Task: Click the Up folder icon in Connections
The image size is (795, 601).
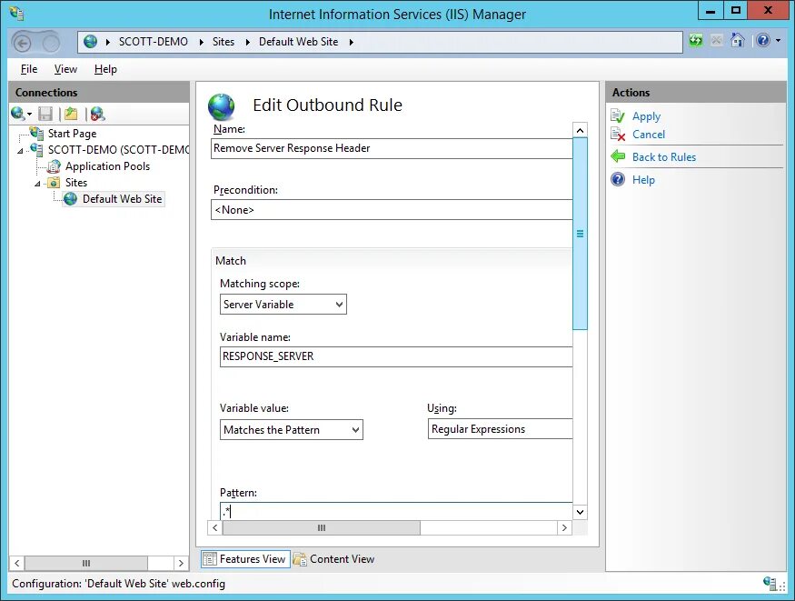Action: (71, 114)
